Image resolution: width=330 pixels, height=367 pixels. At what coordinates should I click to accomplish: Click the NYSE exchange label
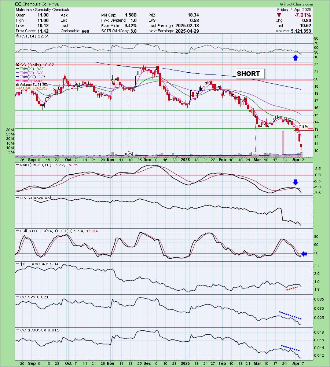pyautogui.click(x=54, y=4)
